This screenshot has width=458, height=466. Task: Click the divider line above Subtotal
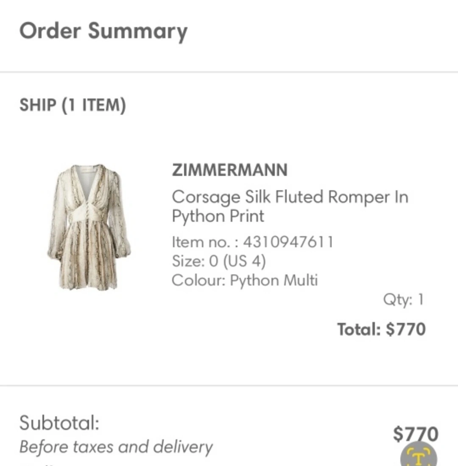[229, 386]
